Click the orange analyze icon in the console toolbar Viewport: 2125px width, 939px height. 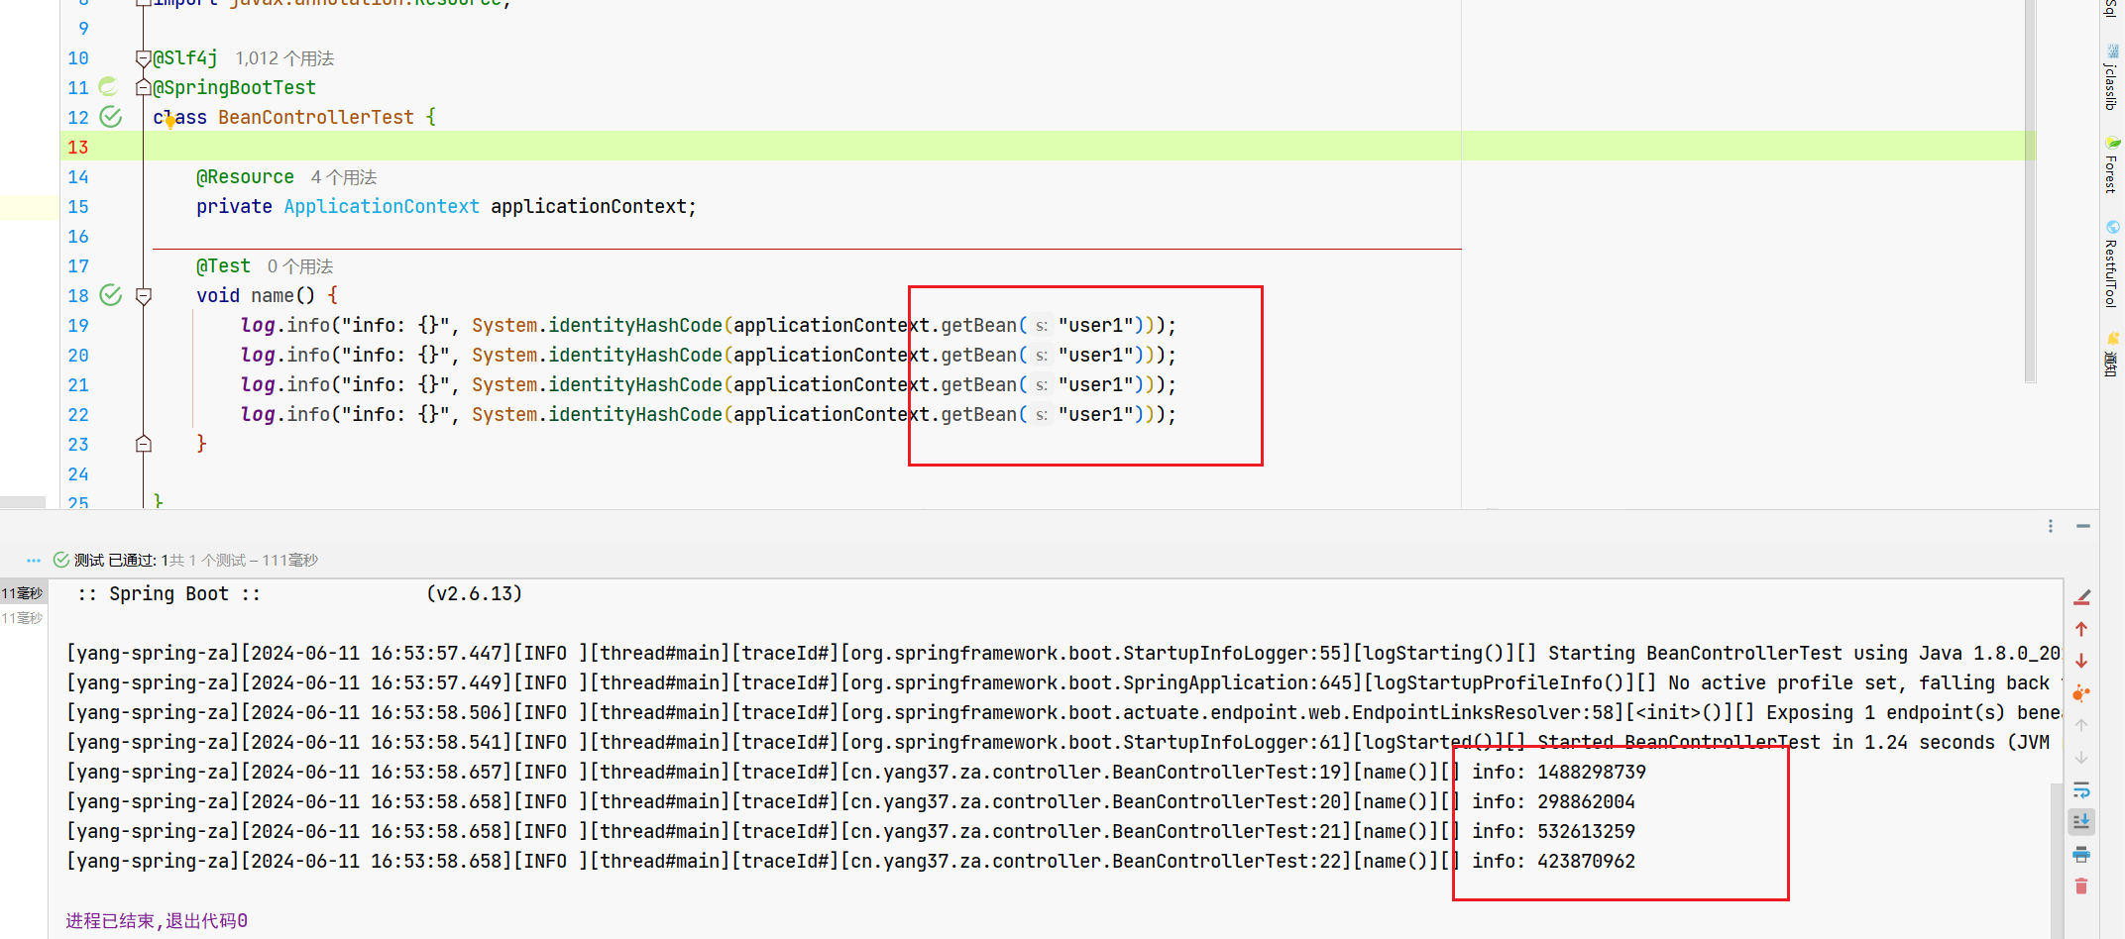2081,693
